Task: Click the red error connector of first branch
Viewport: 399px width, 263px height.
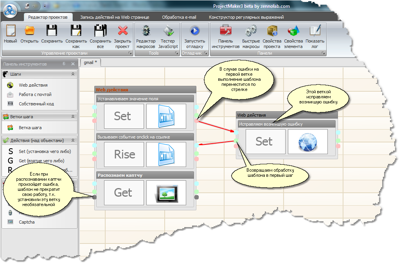Action: pos(196,121)
